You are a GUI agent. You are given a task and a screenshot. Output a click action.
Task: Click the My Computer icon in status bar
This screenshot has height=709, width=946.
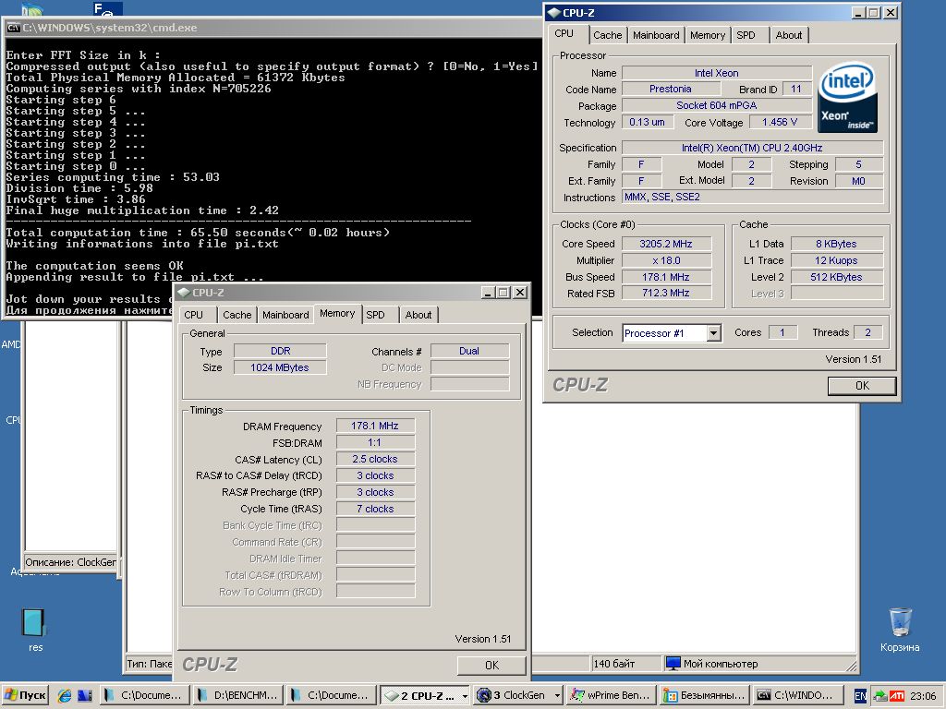(673, 663)
